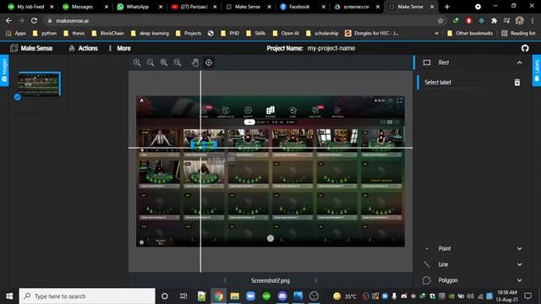This screenshot has width=541, height=304.
Task: Reload the makesense.ai page
Action: coord(34,20)
